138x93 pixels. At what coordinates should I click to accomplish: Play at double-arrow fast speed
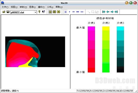pos(74,12)
